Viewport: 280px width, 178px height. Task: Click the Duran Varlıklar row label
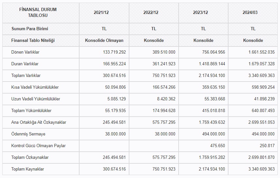point(25,64)
